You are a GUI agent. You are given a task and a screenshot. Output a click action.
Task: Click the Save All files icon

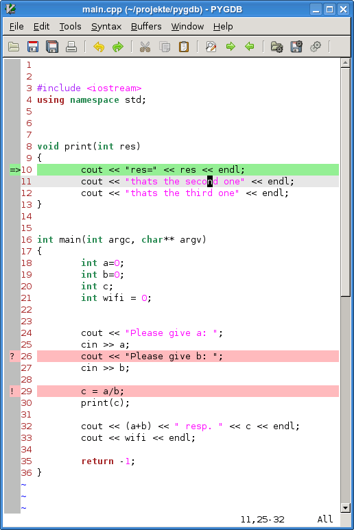[x=52, y=47]
